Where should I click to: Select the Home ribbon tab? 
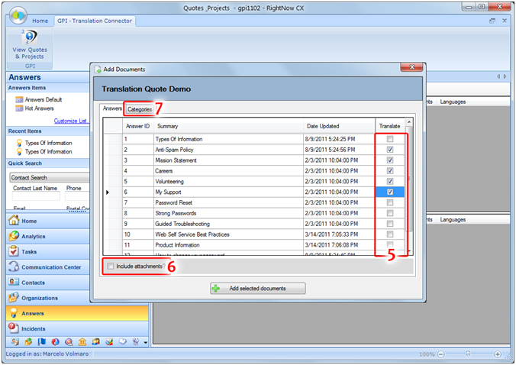40,21
